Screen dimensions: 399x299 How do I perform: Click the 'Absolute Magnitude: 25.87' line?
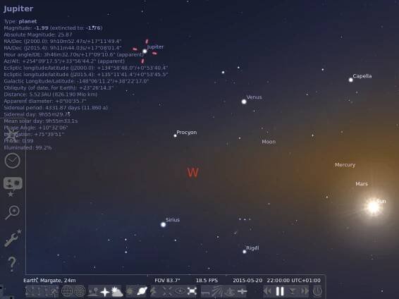pyautogui.click(x=38, y=35)
